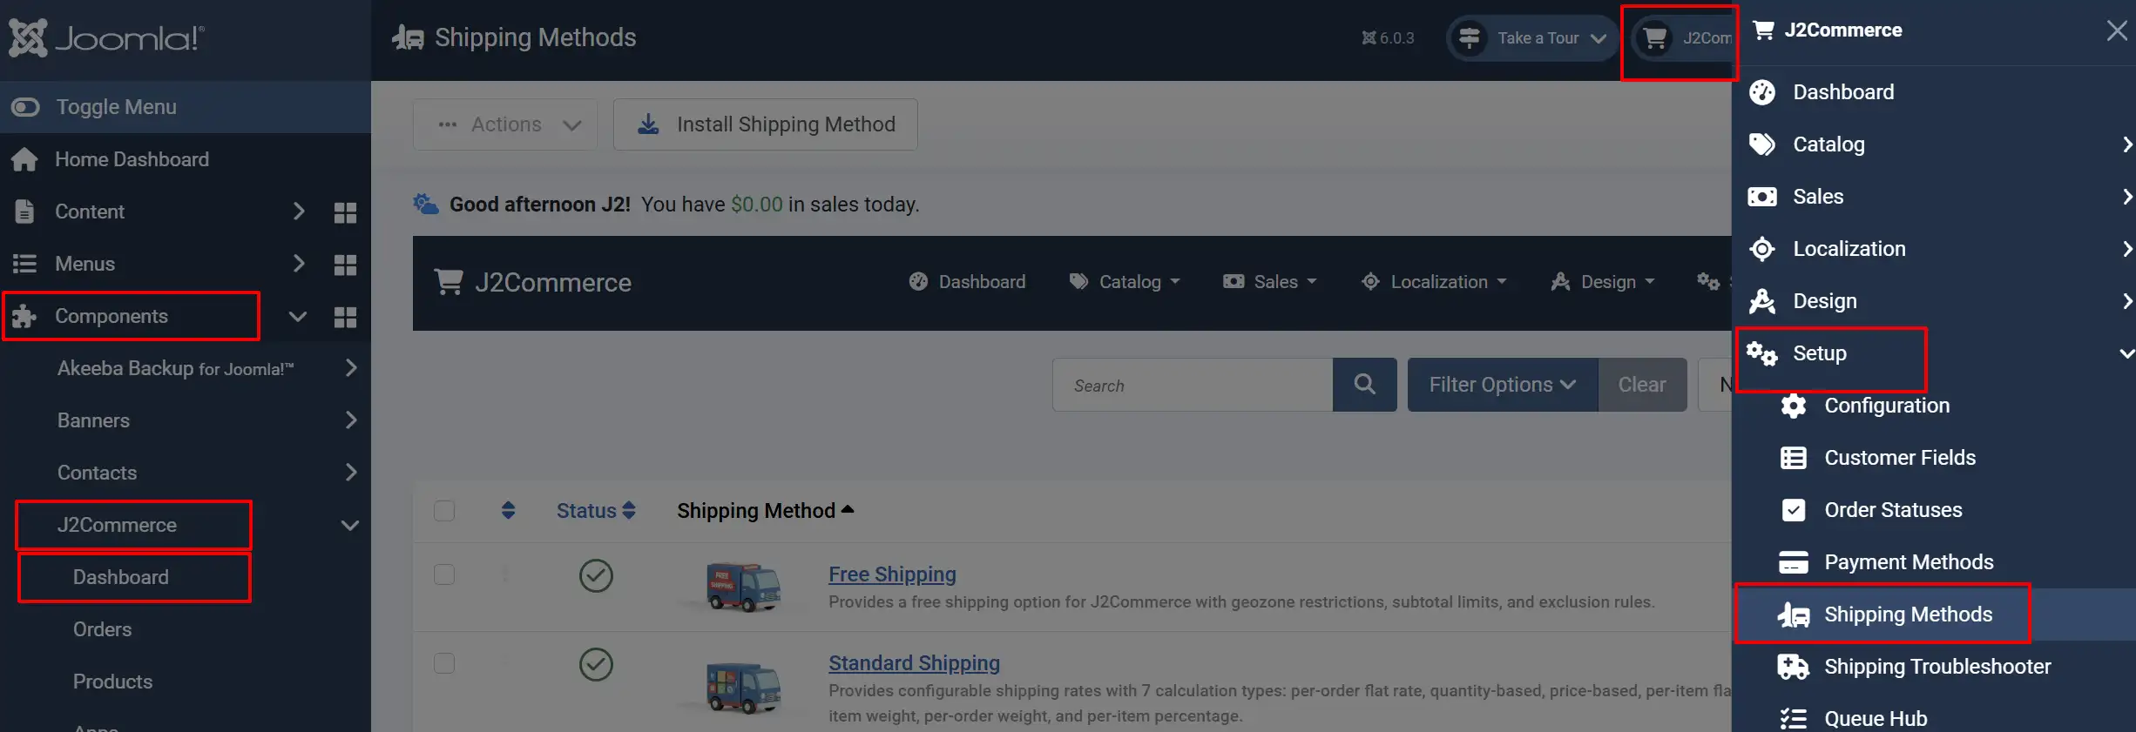Click Localization crosshair icon in side panel

[1762, 249]
